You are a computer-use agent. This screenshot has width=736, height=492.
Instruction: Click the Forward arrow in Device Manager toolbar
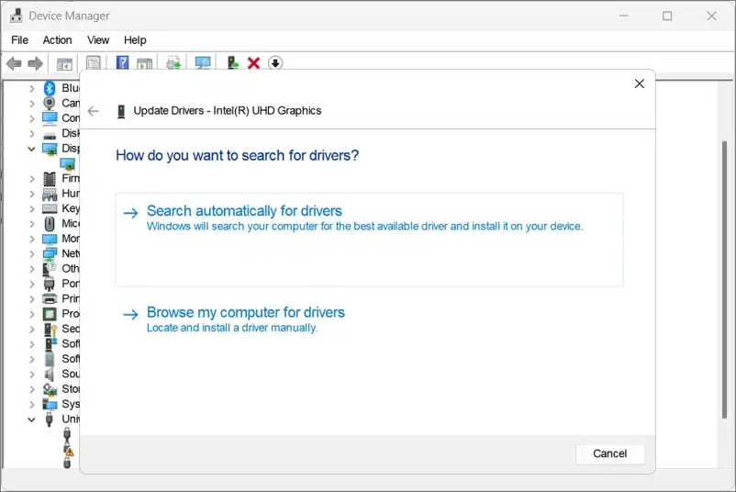coord(35,63)
